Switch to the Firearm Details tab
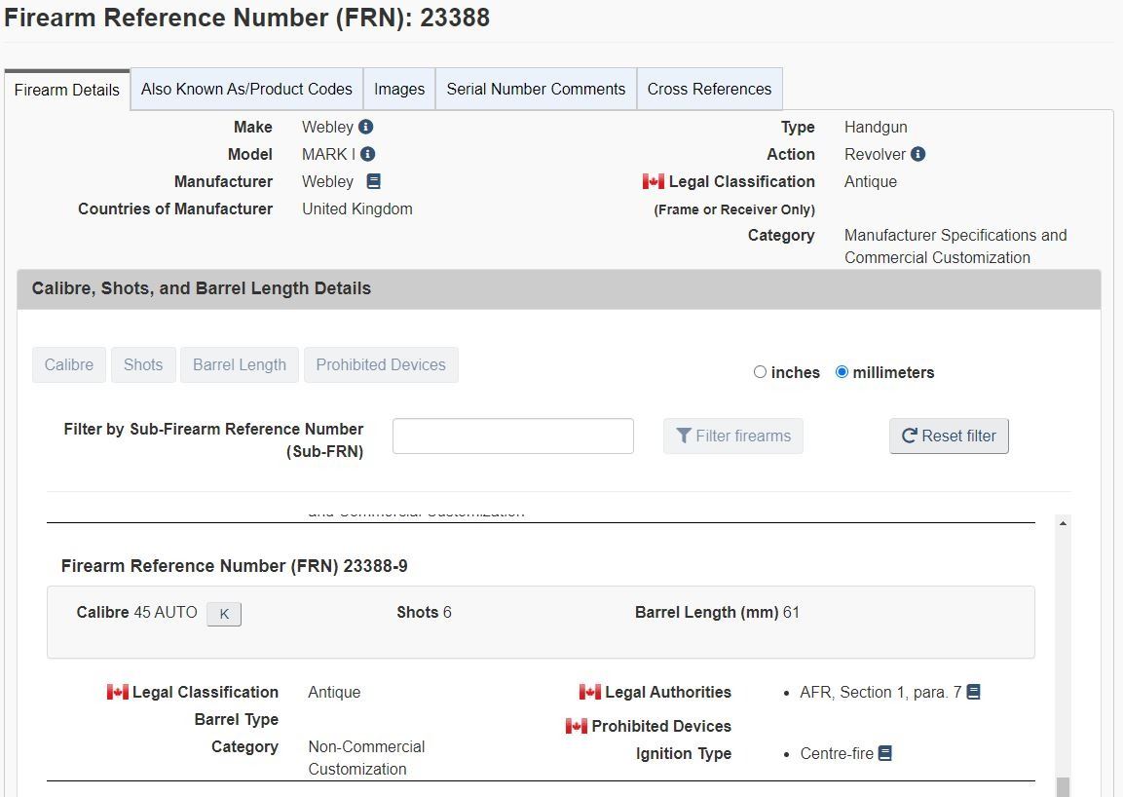This screenshot has height=797, width=1123. pyautogui.click(x=66, y=90)
